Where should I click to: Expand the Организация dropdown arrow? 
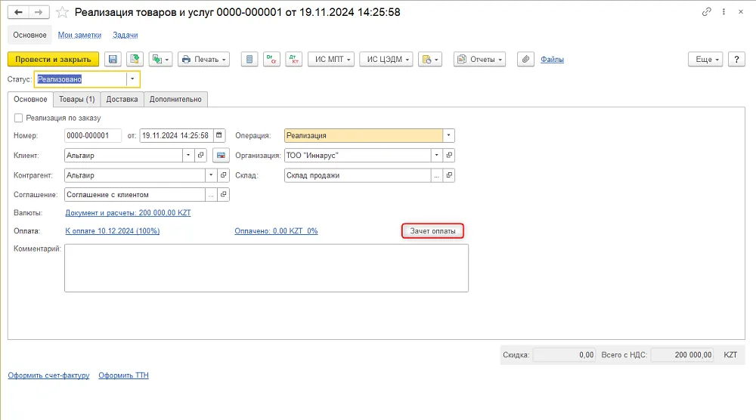pos(436,156)
